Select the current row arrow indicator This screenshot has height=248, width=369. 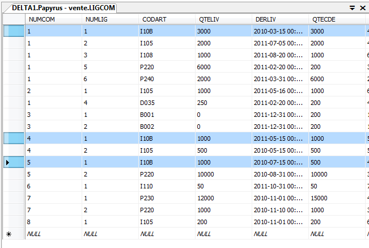tap(12, 163)
